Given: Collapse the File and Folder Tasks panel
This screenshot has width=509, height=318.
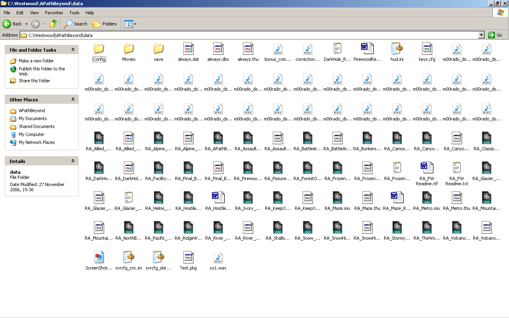Looking at the screenshot, I should coord(73,50).
